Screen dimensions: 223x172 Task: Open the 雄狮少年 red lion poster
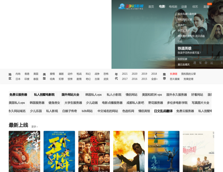pos(24,151)
